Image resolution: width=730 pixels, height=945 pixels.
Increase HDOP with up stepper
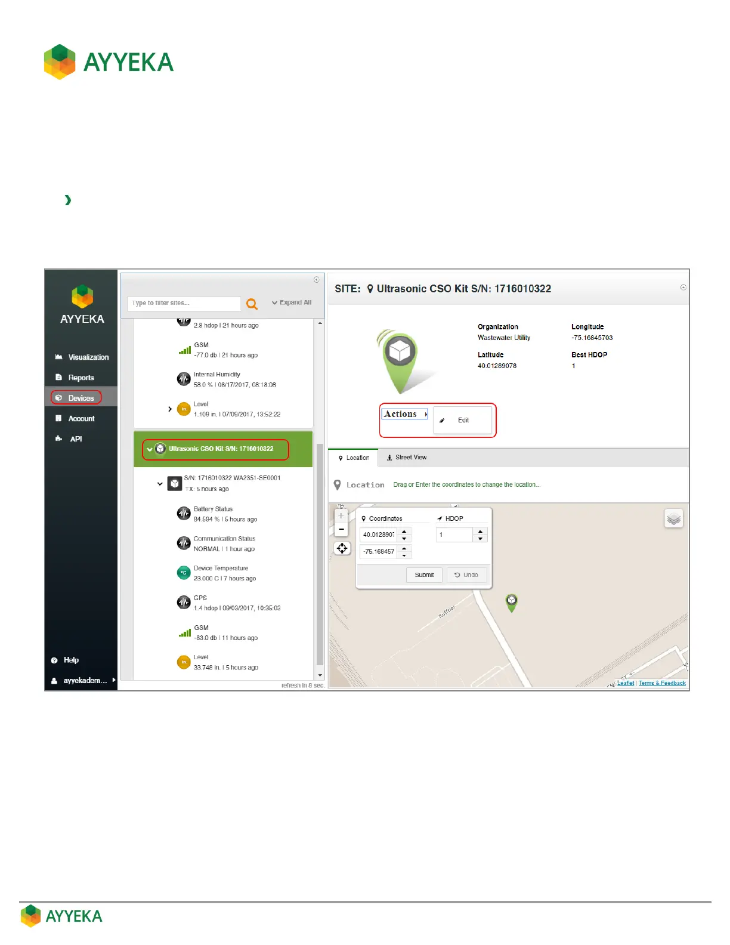pyautogui.click(x=480, y=532)
